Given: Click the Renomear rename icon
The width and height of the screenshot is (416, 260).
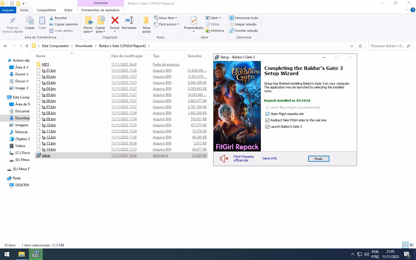Looking at the screenshot, I should click(x=129, y=21).
